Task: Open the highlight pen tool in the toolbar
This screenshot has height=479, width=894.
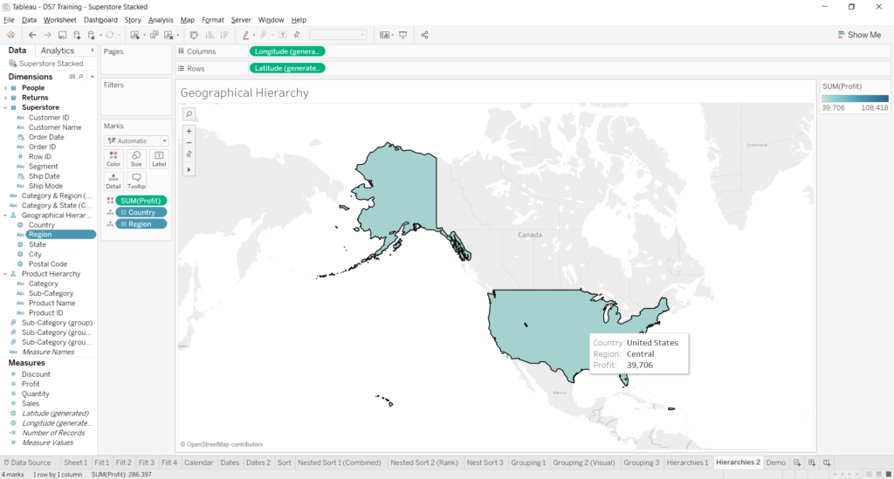Action: pos(245,35)
